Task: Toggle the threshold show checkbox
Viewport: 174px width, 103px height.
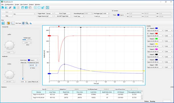Action: coord(31,68)
